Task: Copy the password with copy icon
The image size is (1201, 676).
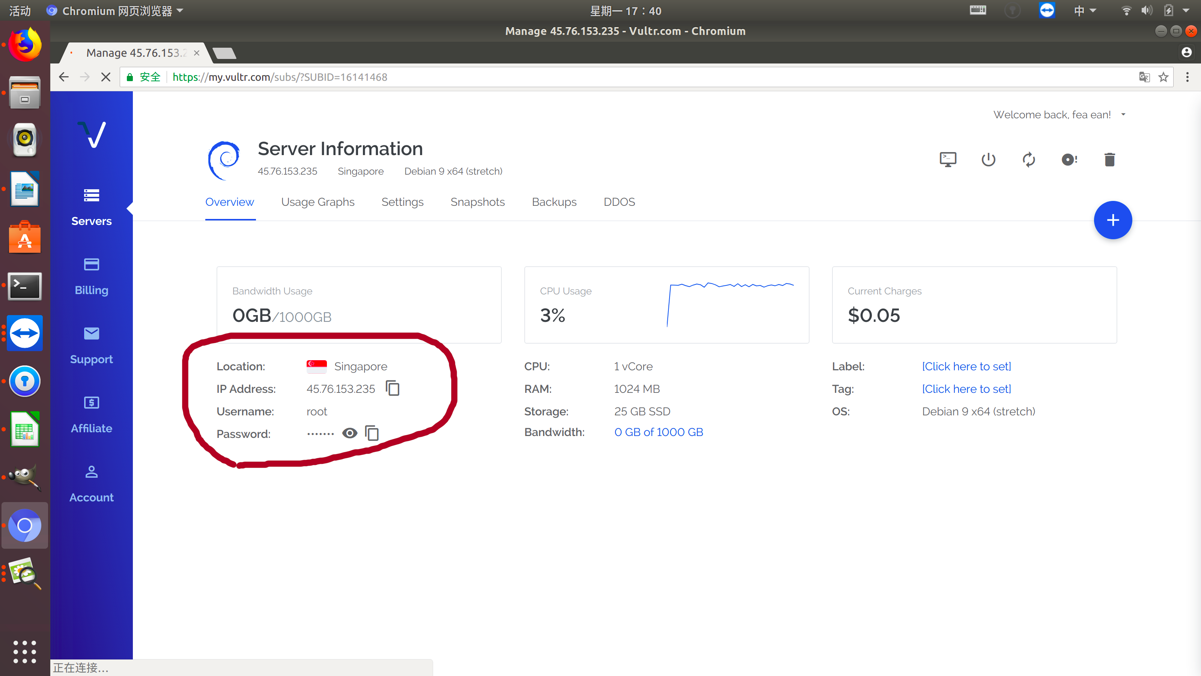Action: 372,433
